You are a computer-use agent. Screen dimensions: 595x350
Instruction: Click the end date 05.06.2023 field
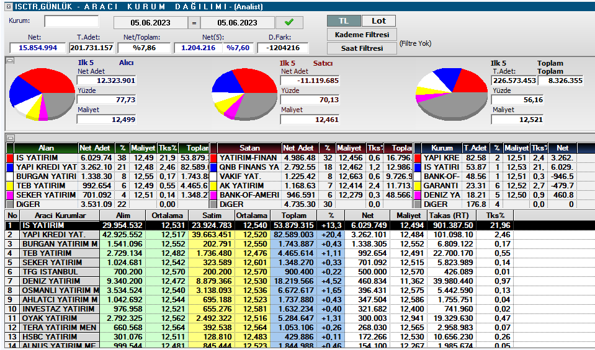point(237,23)
